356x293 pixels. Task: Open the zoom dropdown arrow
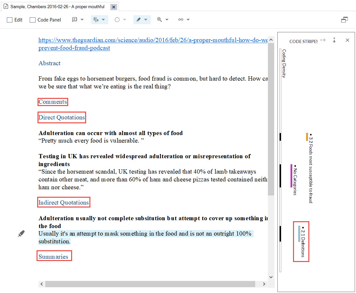point(167,20)
